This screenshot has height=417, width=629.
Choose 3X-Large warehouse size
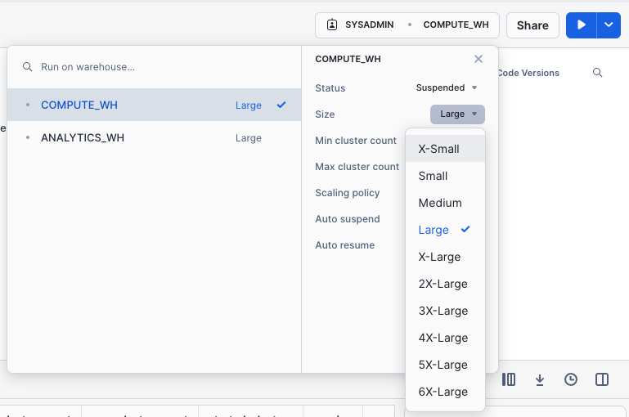coord(445,311)
